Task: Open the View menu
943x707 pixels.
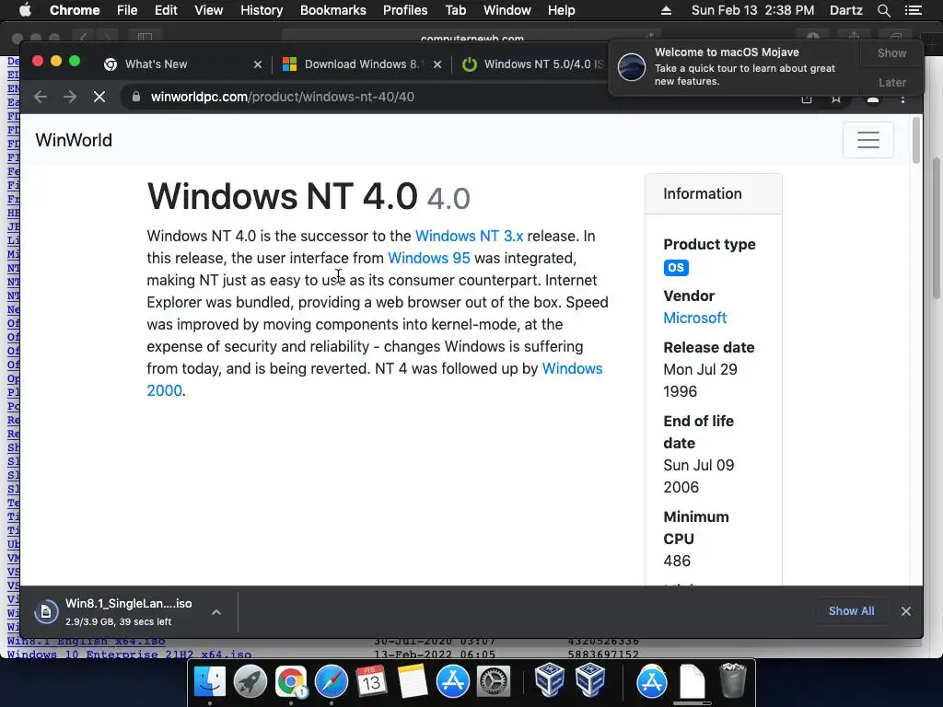Action: click(x=209, y=10)
